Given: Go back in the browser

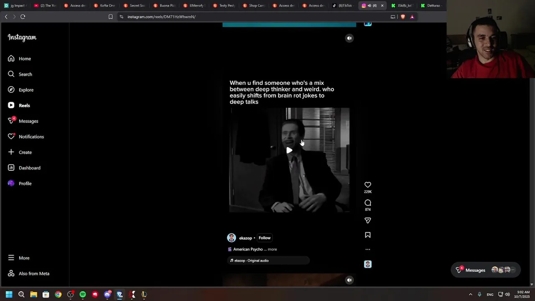Looking at the screenshot, I should 6,17.
